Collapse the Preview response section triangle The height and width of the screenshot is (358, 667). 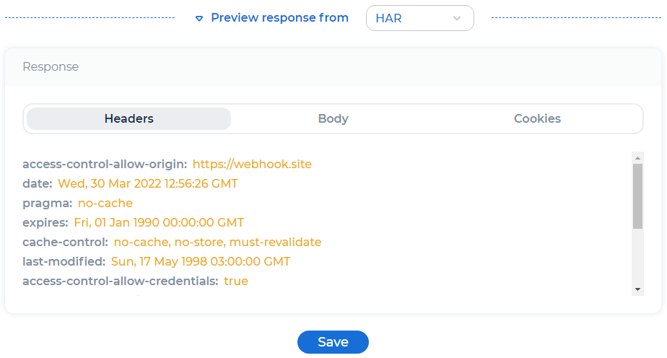coord(199,18)
